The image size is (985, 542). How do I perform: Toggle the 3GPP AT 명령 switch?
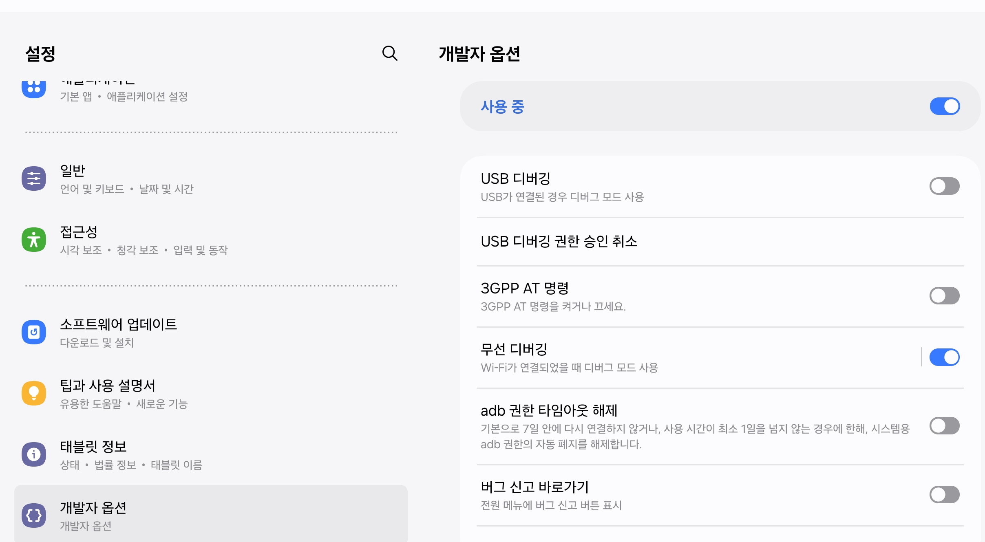pyautogui.click(x=944, y=296)
